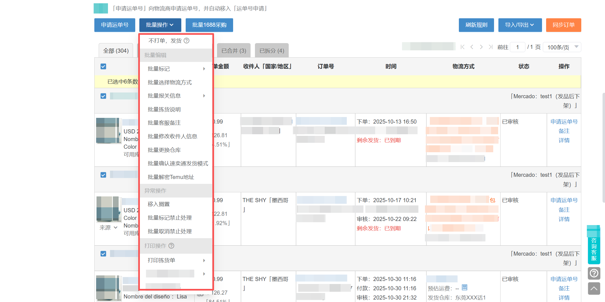Click previous page arrow icon
Screen dimensions: 605x302
point(472,47)
